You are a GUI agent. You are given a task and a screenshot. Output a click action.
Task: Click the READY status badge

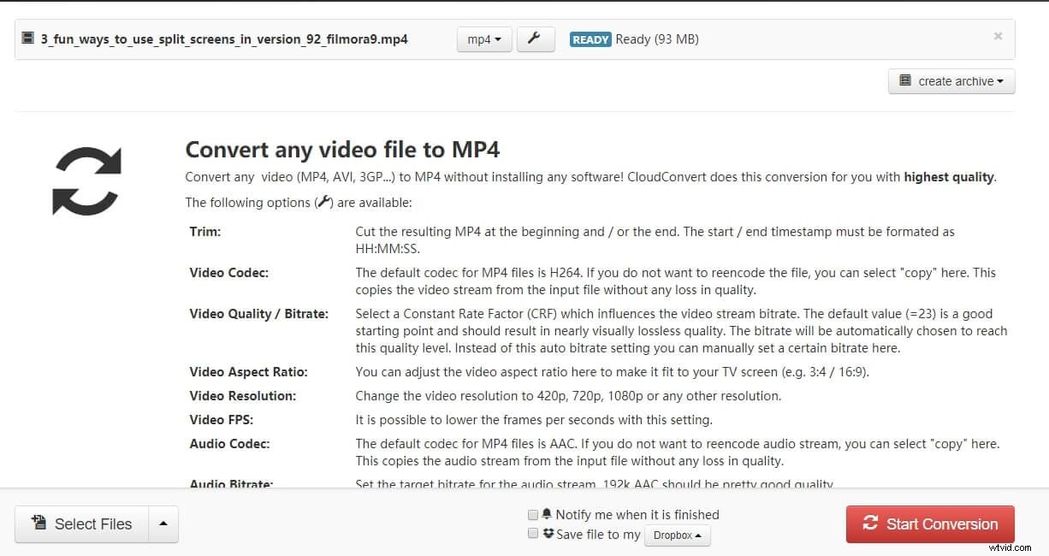click(x=590, y=38)
